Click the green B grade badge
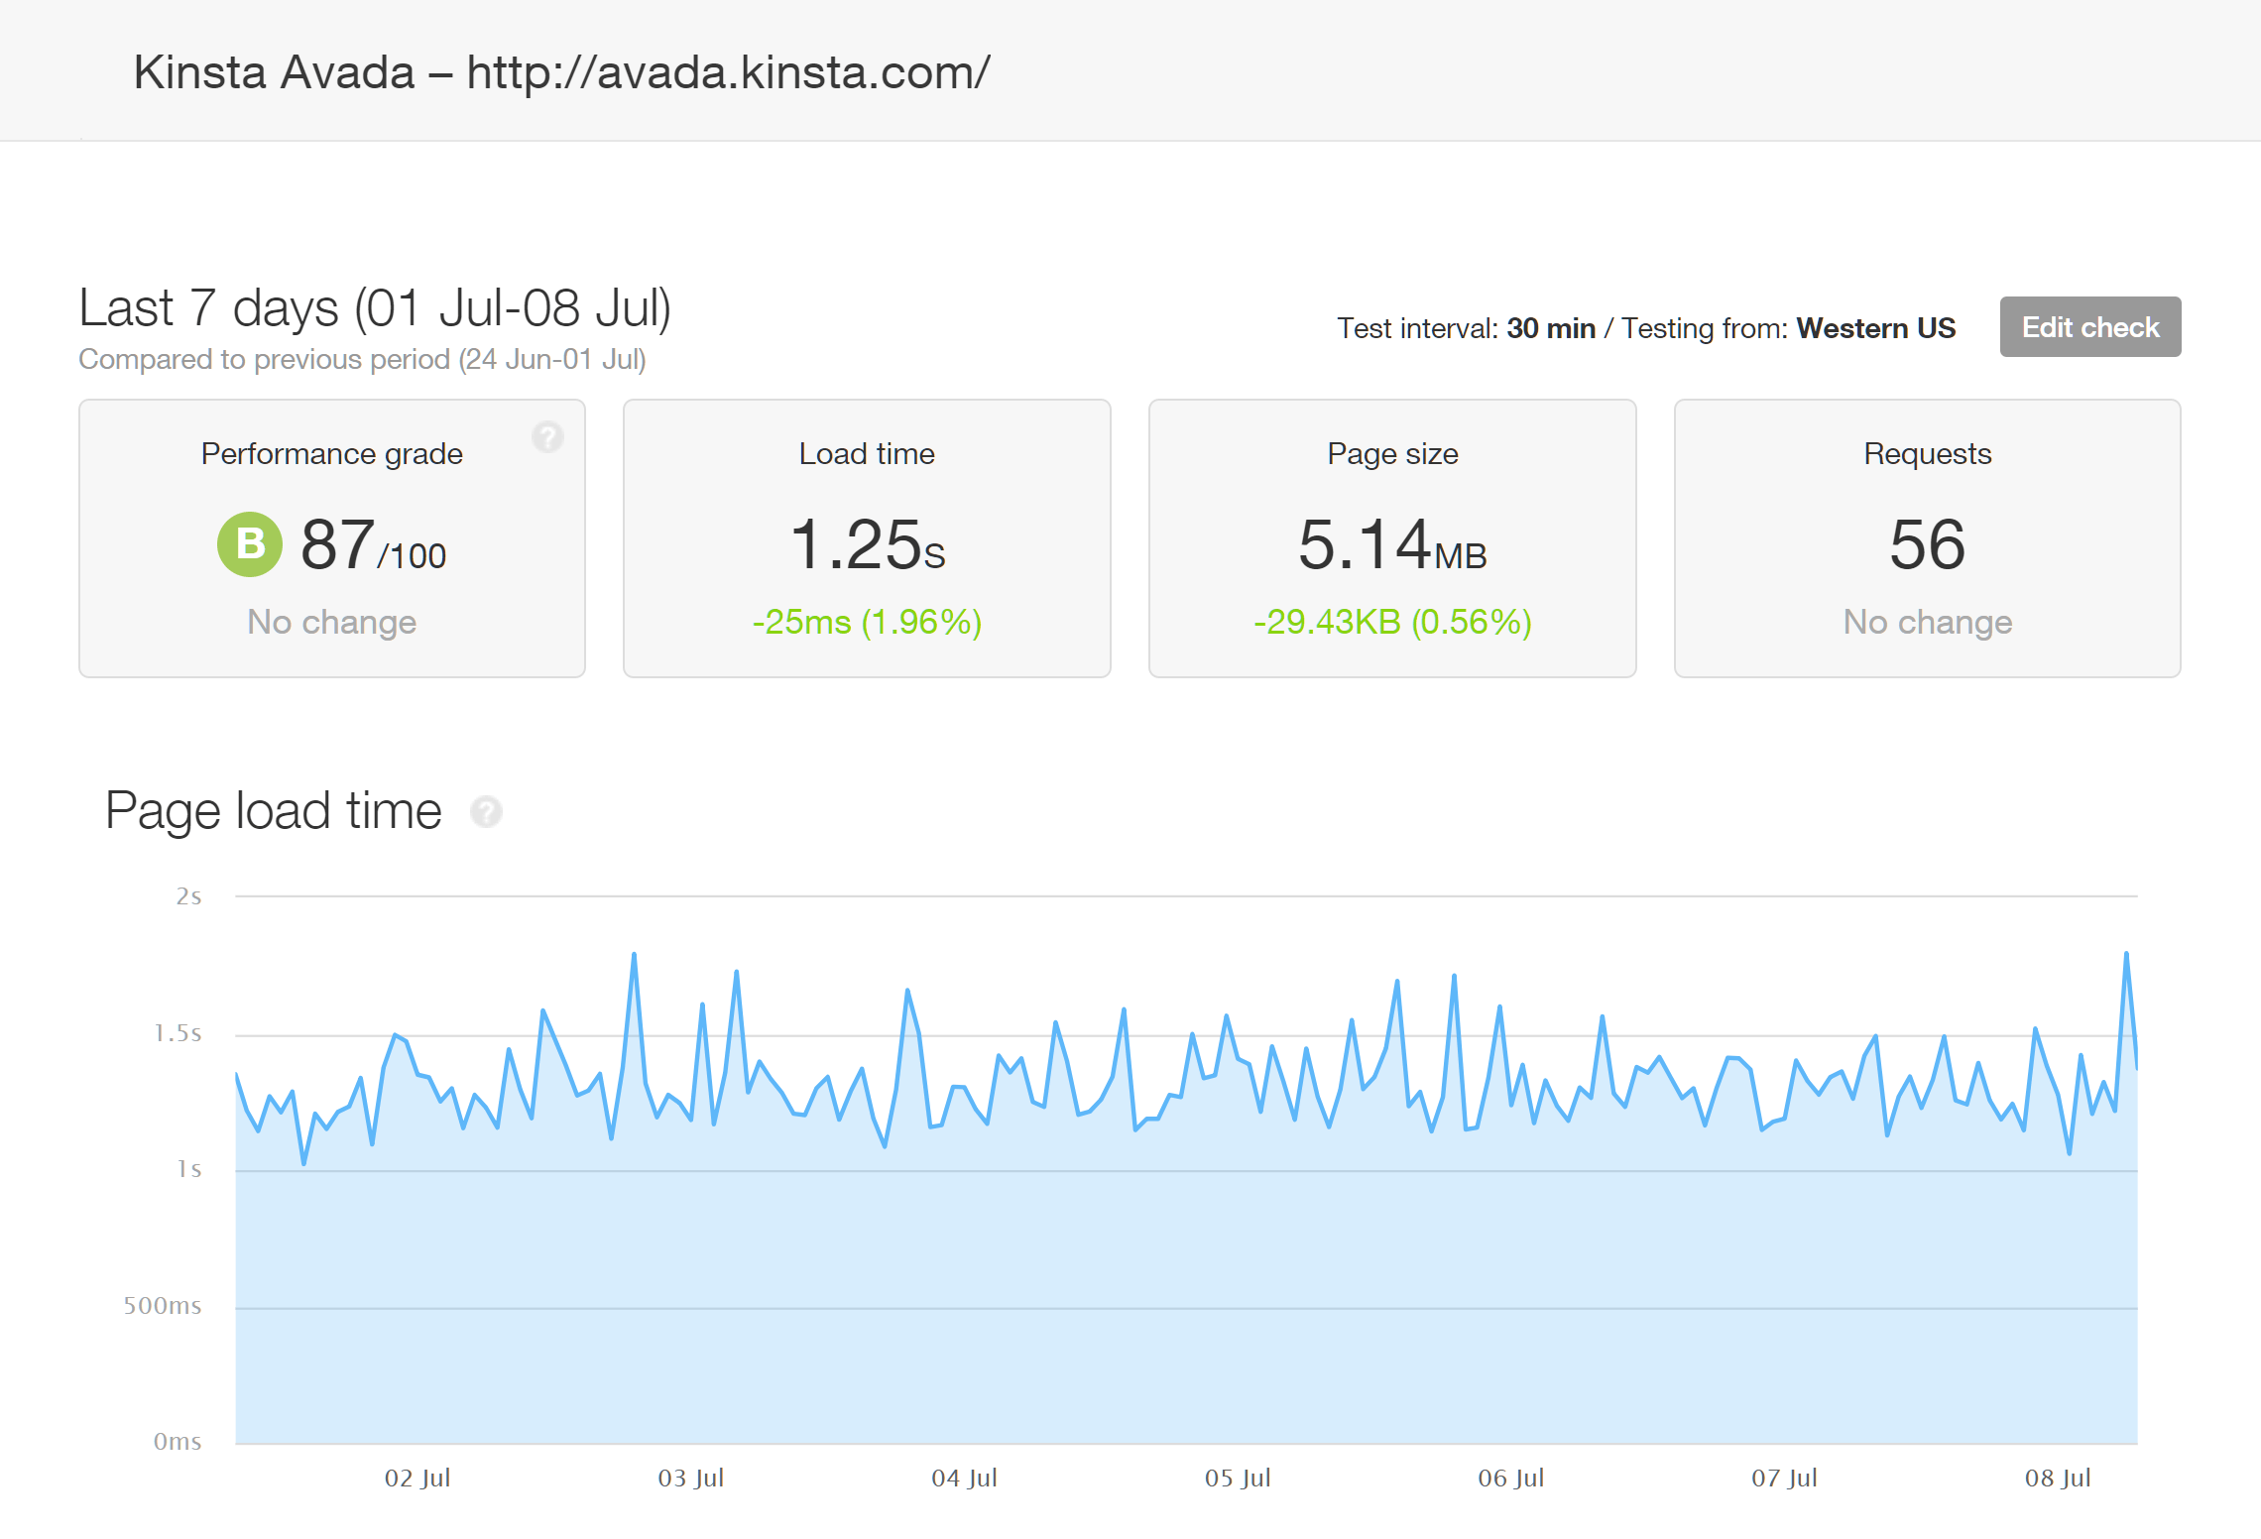 pyautogui.click(x=250, y=544)
